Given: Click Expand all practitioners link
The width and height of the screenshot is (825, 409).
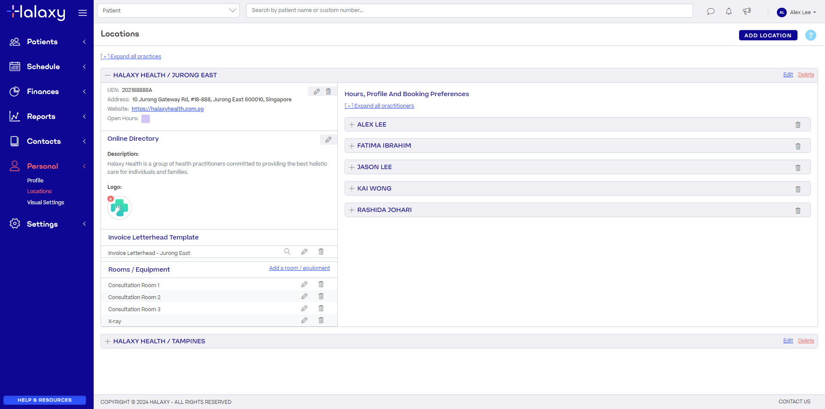Looking at the screenshot, I should click(x=379, y=106).
